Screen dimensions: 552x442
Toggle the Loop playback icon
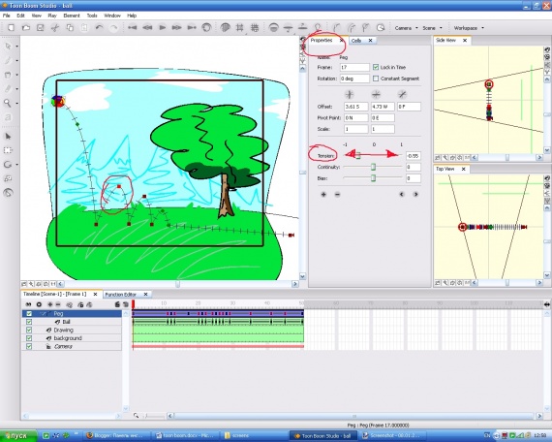206,27
